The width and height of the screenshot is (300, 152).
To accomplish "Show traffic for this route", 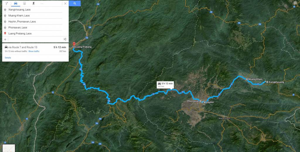I will pyautogui.click(x=34, y=51).
